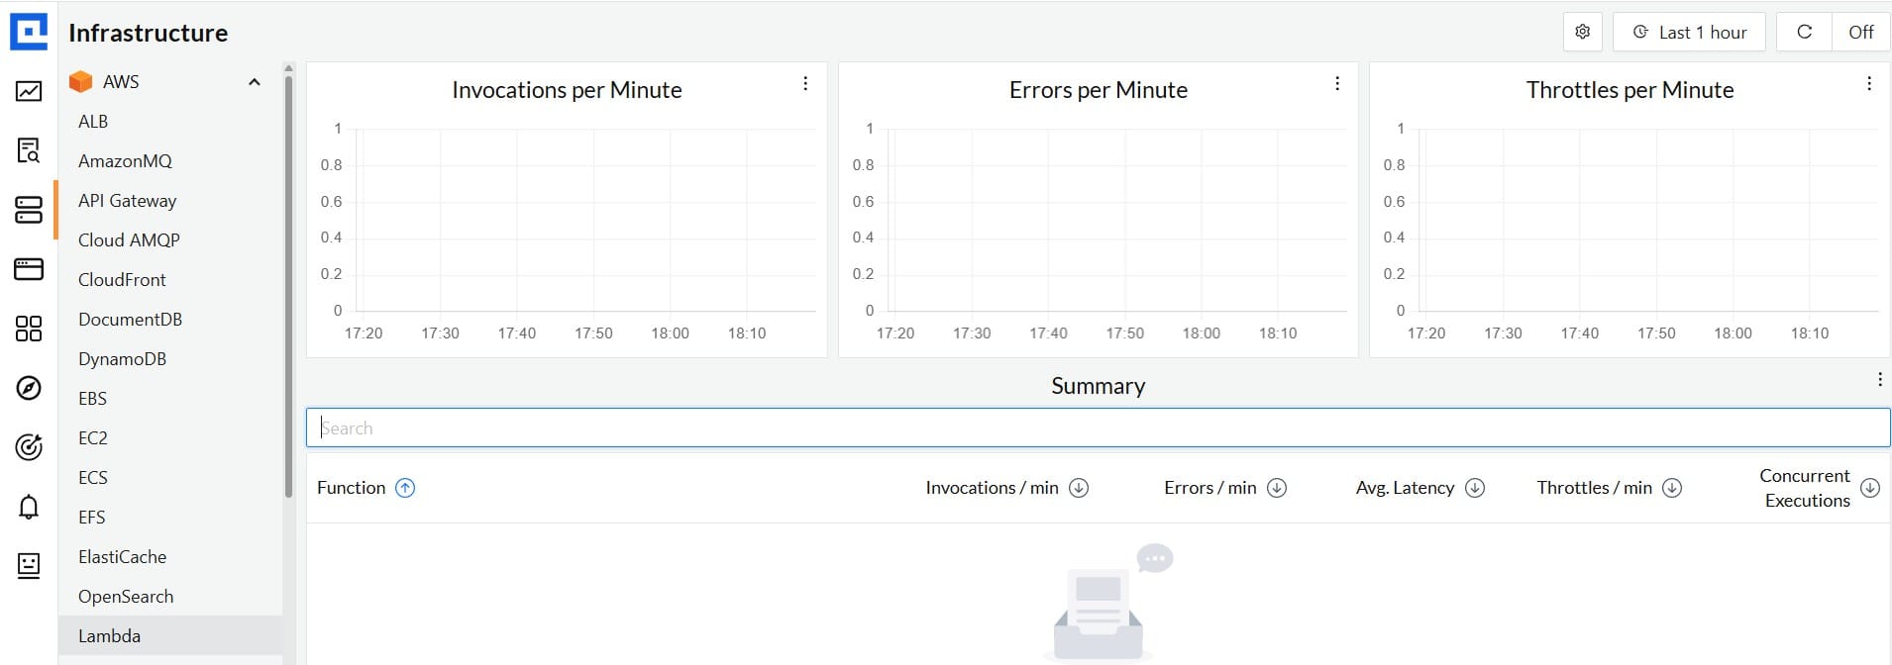Image resolution: width=1892 pixels, height=665 pixels.
Task: Click the Avg. Latency column header
Action: pos(1405,488)
